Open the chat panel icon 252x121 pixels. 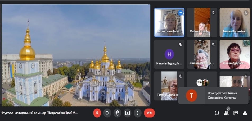(x=236, y=113)
